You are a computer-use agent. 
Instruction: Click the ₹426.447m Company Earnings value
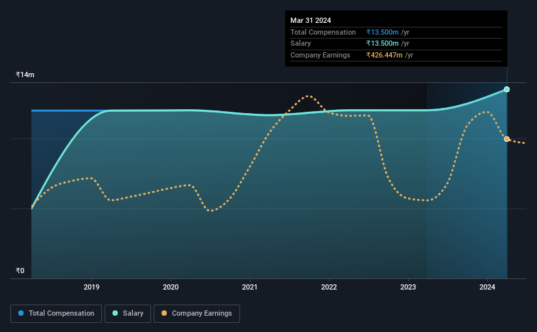click(384, 55)
